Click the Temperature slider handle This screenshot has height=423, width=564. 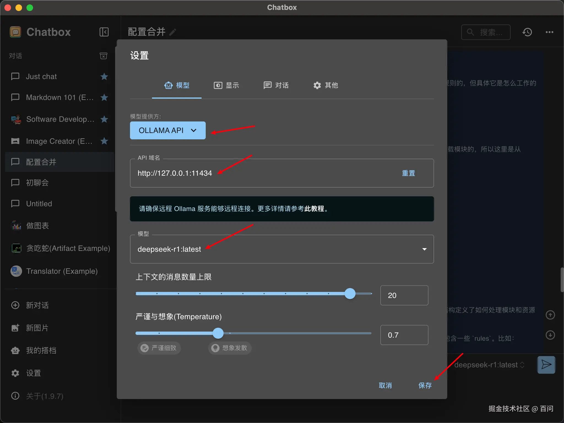[x=218, y=333]
